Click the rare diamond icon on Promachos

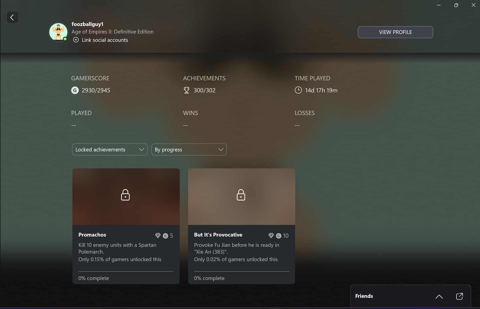click(x=158, y=235)
